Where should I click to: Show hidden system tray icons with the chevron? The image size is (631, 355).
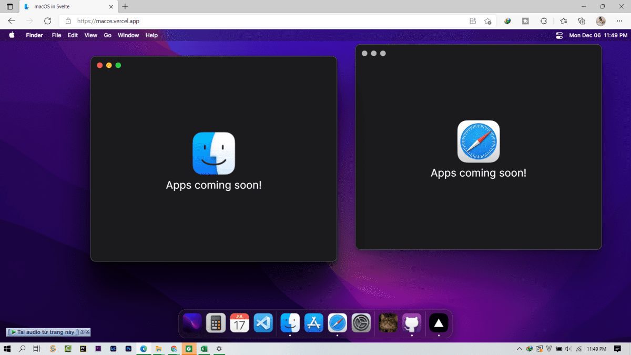520,349
